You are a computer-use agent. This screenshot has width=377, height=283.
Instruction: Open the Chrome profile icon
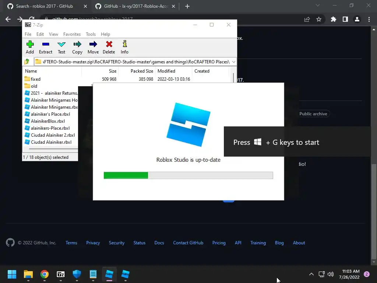357,19
